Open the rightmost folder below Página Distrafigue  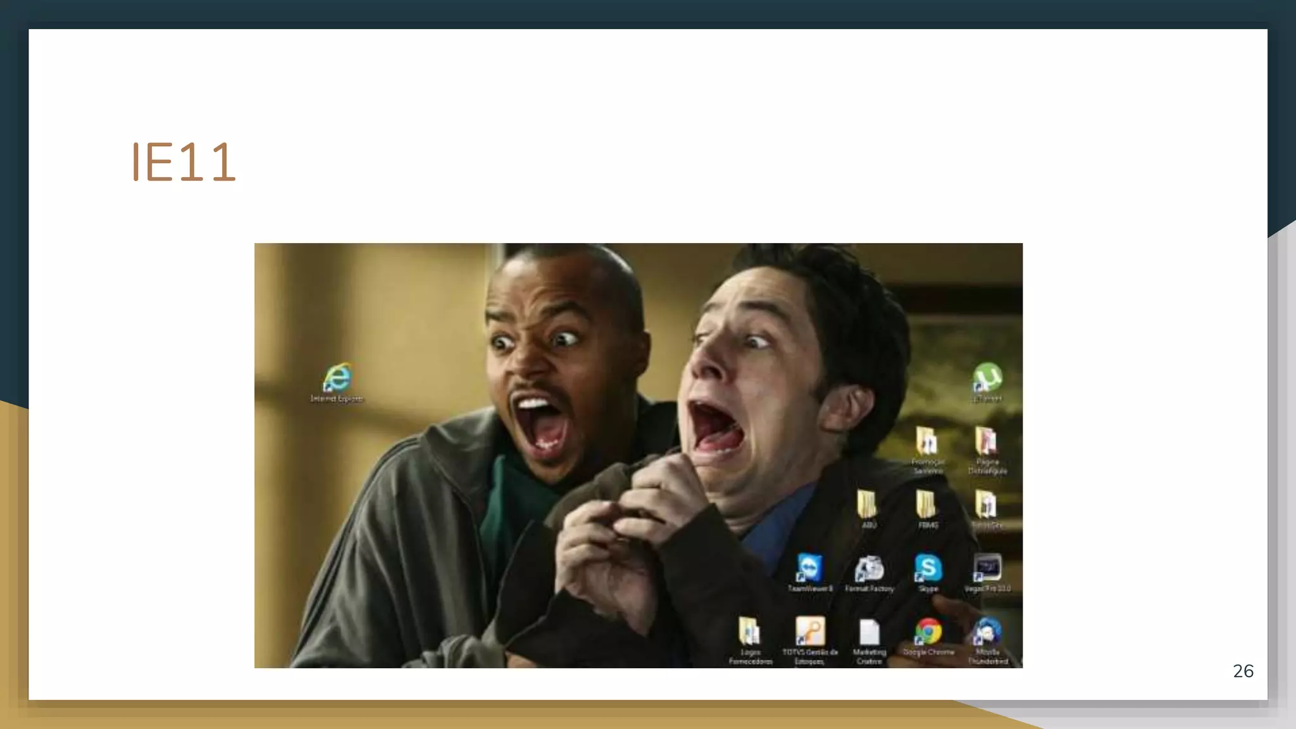point(986,505)
